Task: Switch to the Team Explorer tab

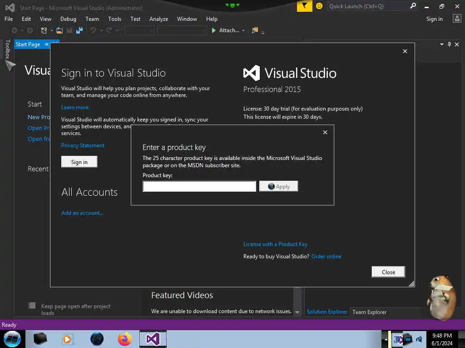Action: click(x=369, y=312)
